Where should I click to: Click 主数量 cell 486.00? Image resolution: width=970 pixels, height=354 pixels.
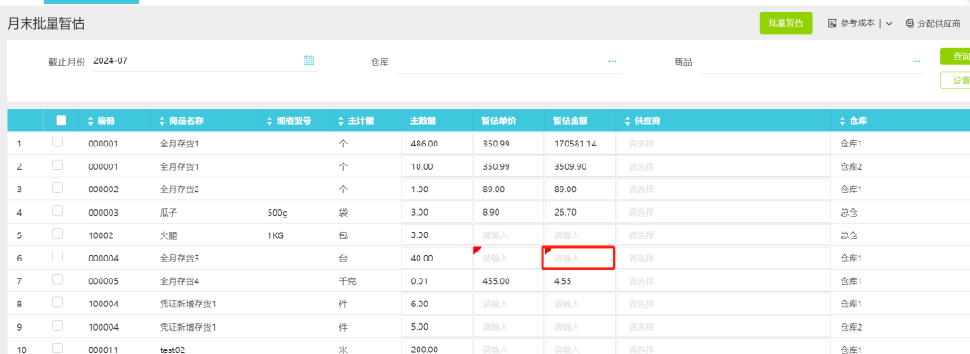point(436,144)
